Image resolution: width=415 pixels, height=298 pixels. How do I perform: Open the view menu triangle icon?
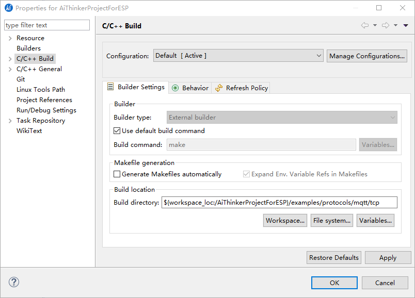406,25
